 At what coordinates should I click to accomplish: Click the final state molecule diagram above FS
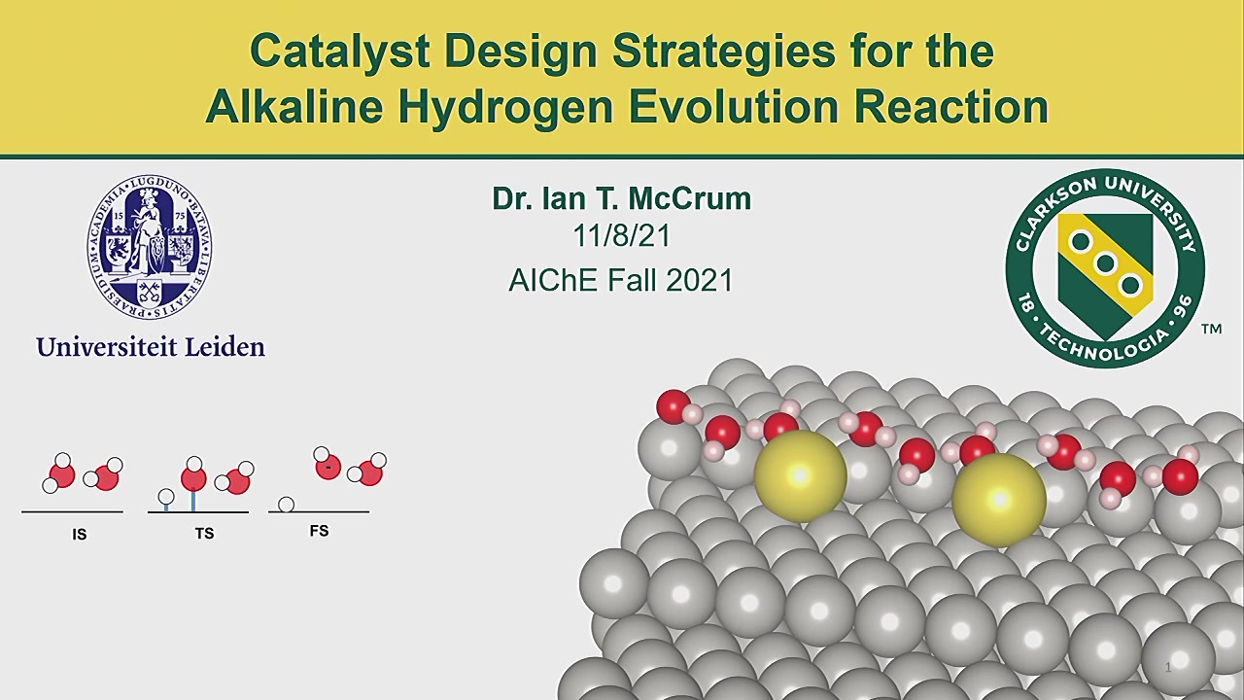[327, 479]
